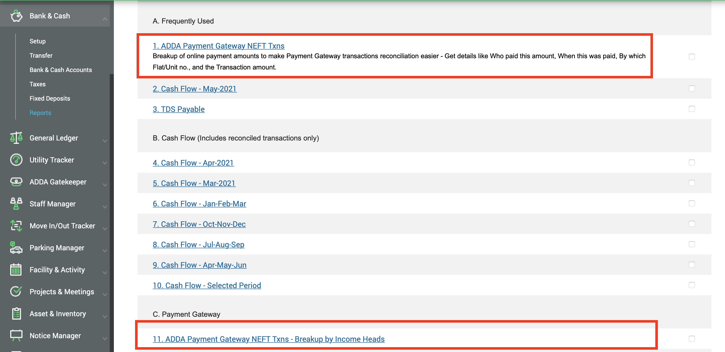Open the Fixed Deposits submenu item
This screenshot has height=352, width=725.
(50, 98)
